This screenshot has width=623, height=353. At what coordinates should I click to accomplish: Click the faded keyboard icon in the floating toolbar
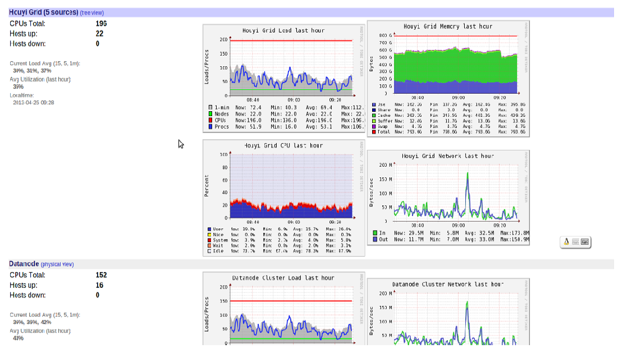575,241
